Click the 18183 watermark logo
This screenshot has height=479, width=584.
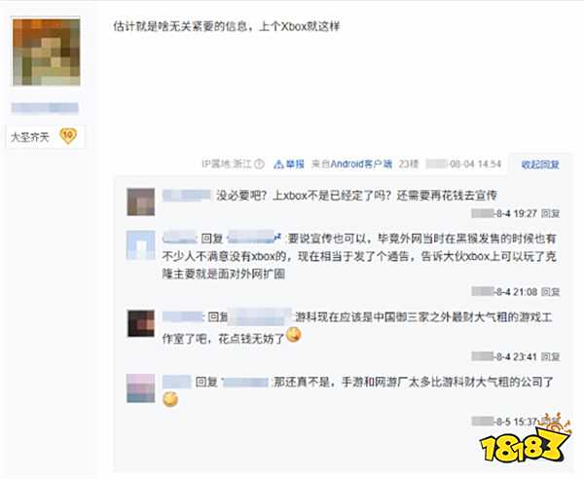526,439
